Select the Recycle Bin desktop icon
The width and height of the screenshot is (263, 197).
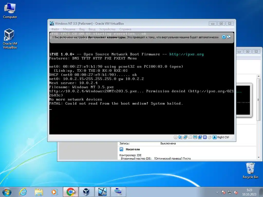pos(250,171)
